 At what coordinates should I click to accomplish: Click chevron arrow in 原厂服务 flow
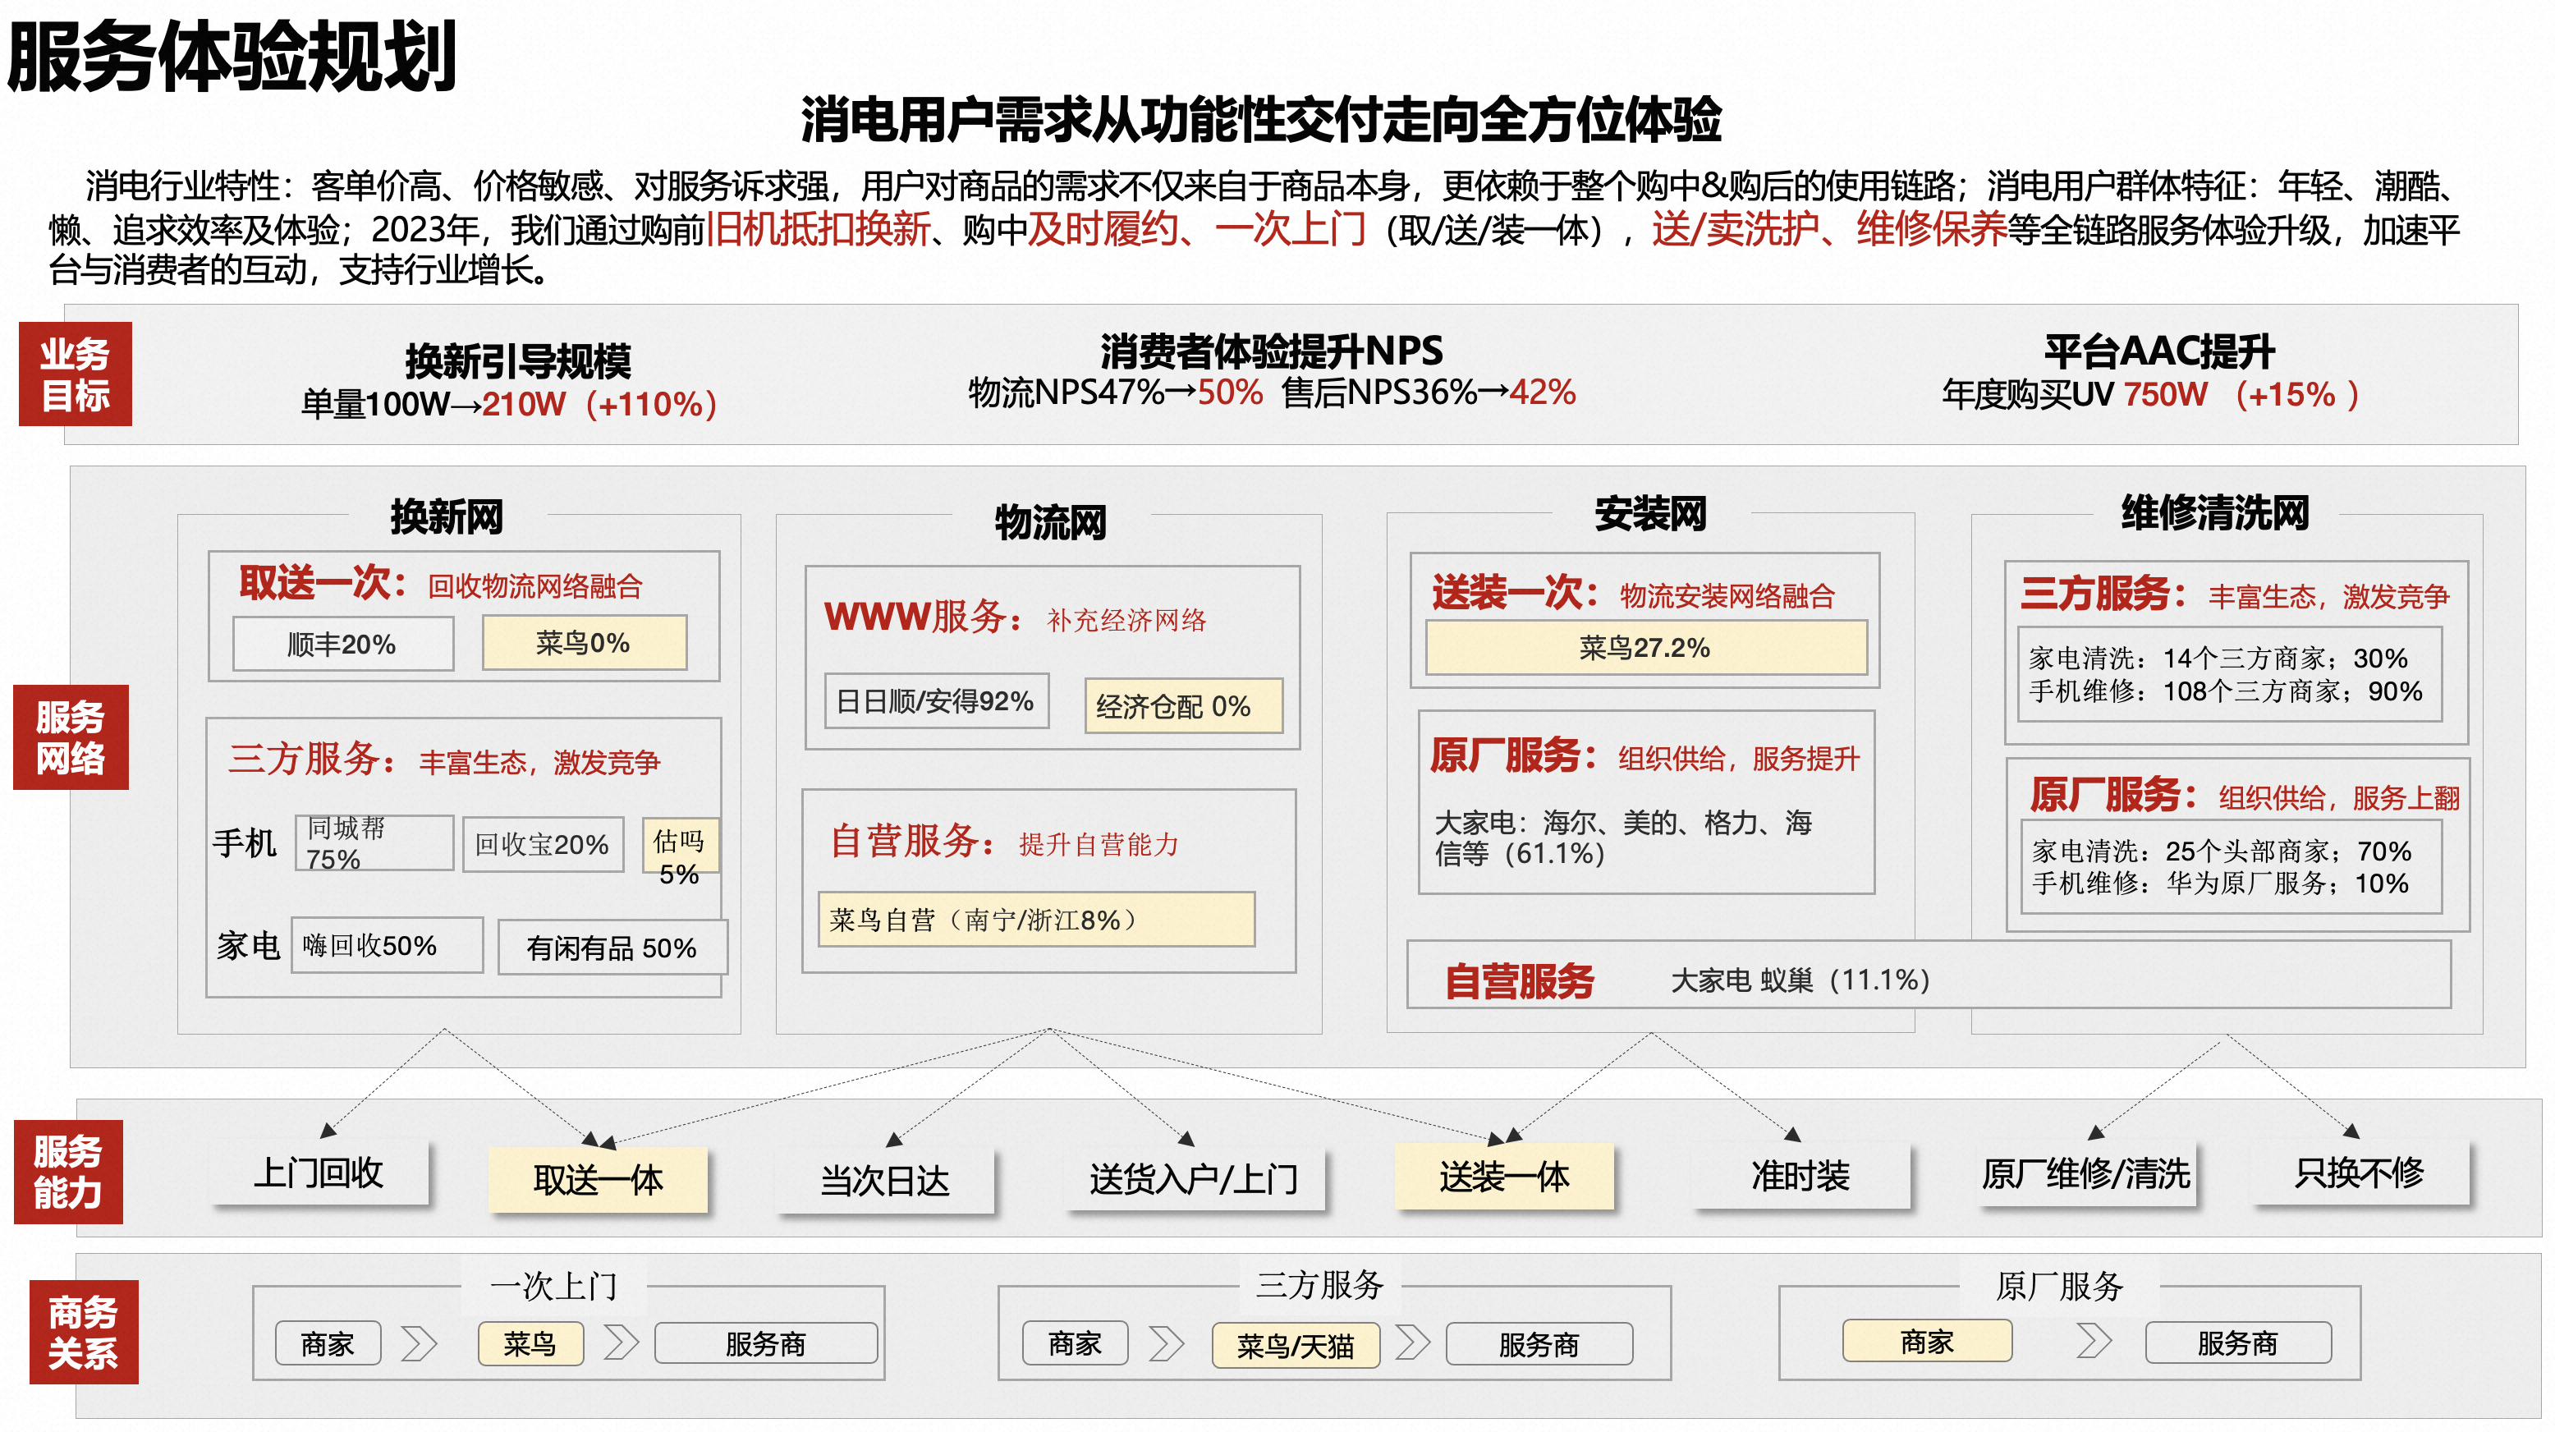click(x=2093, y=1341)
